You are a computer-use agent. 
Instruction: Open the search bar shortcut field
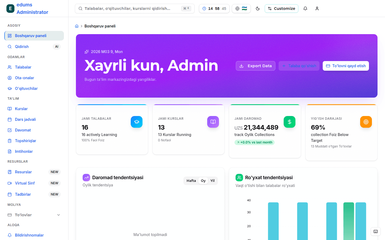pos(134,8)
